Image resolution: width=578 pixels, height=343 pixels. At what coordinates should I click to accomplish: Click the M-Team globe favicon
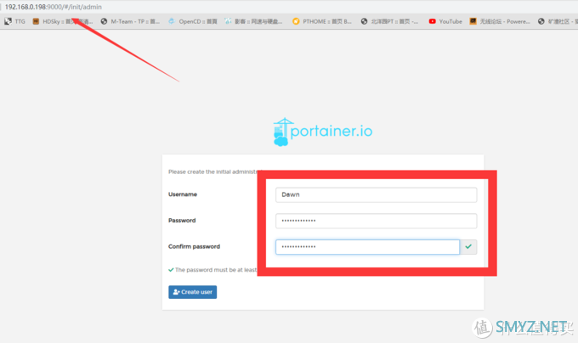[x=104, y=21]
